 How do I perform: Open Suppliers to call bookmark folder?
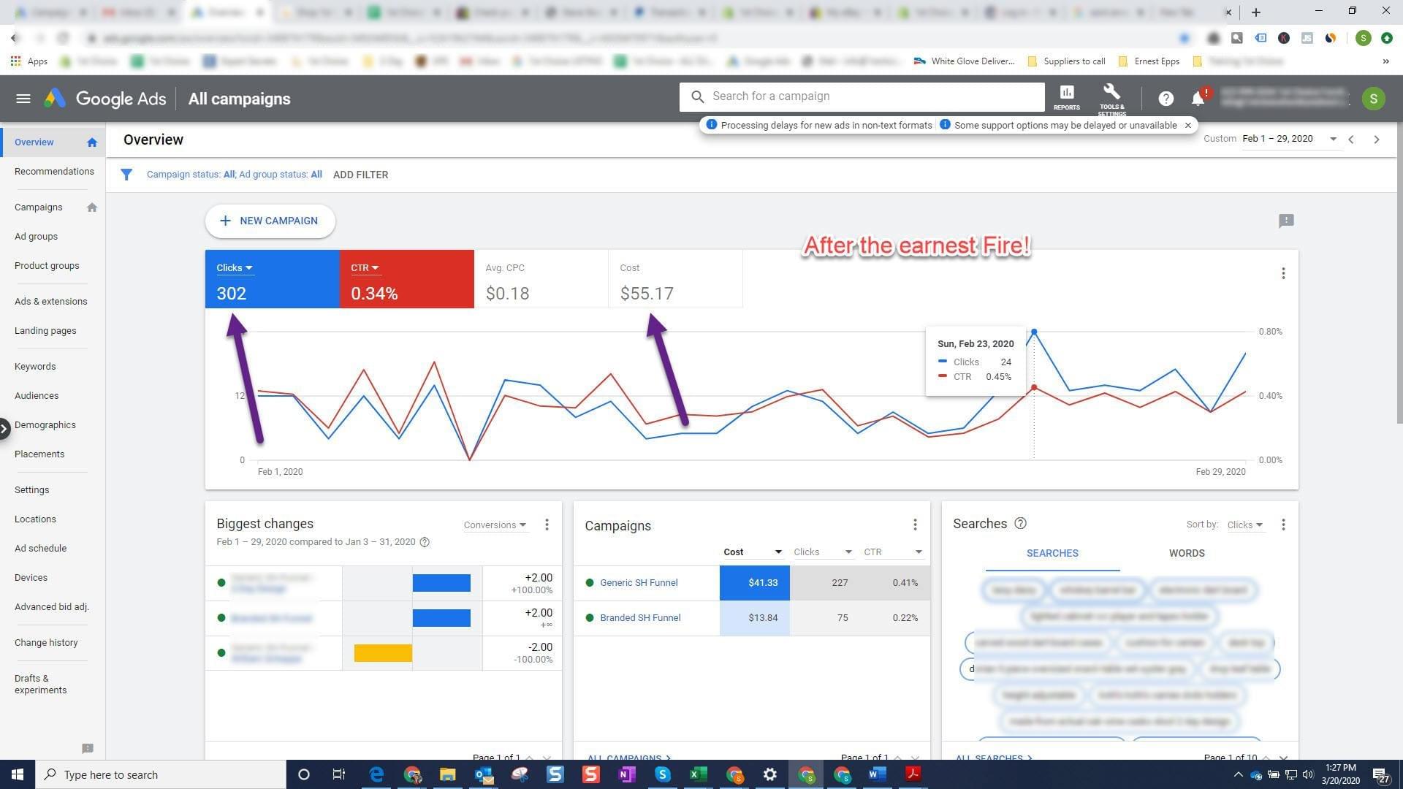coord(1066,61)
